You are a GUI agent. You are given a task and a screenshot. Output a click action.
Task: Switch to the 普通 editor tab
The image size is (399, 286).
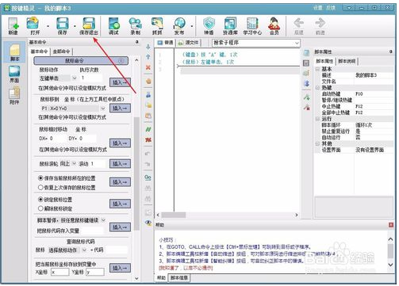click(x=166, y=43)
